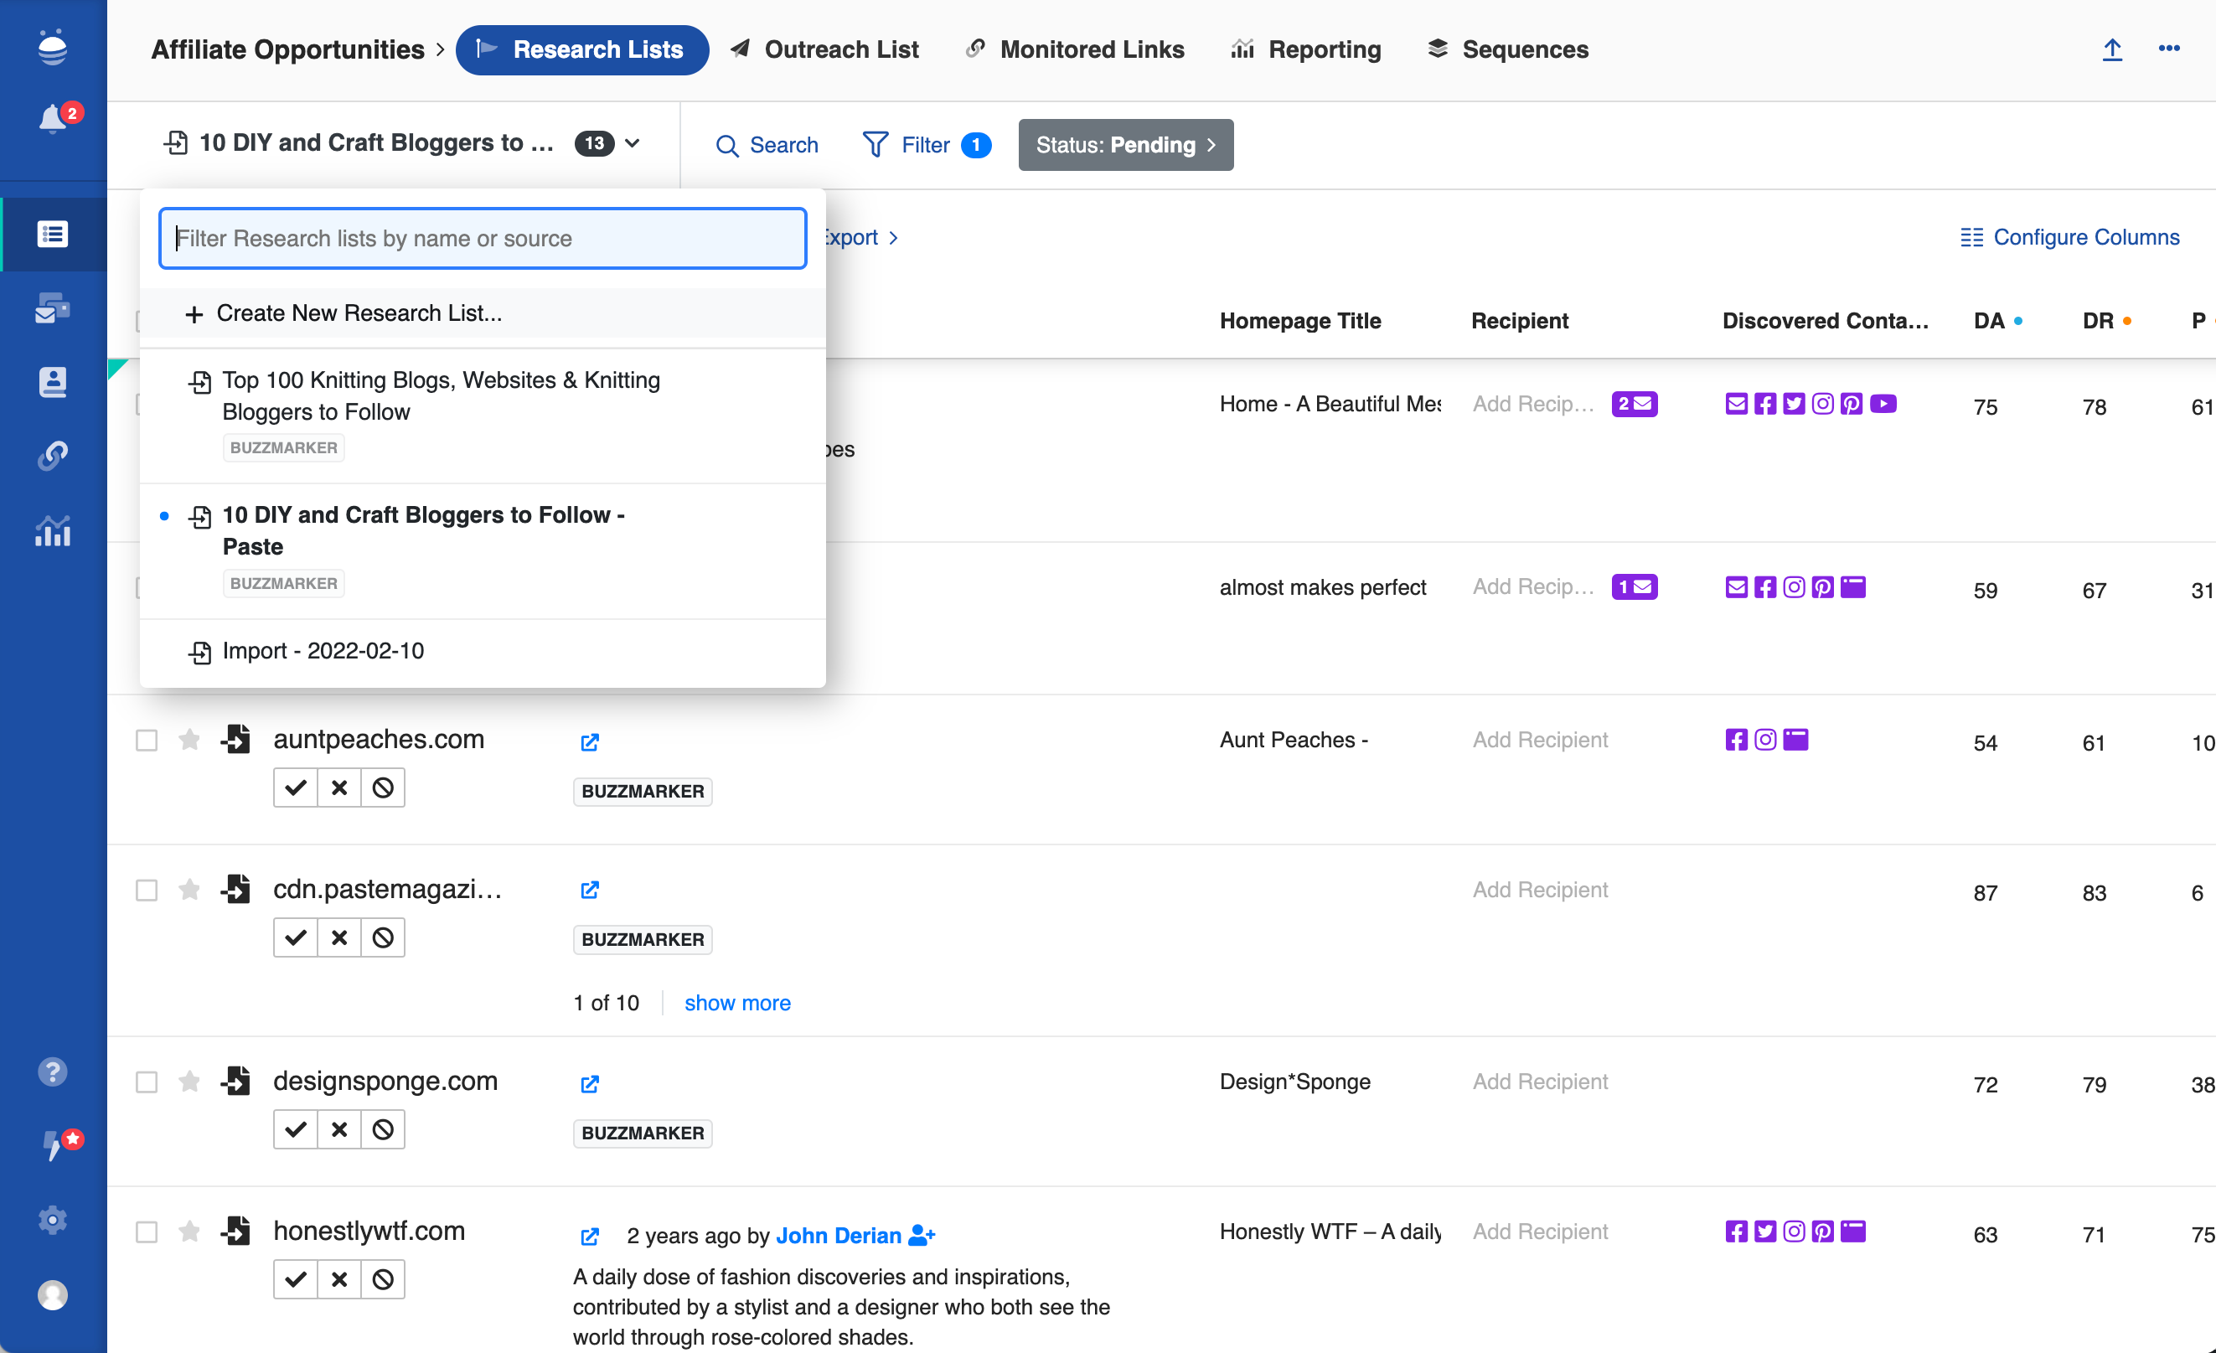Select the designsponge.com checkbox
The image size is (2216, 1353).
[146, 1082]
